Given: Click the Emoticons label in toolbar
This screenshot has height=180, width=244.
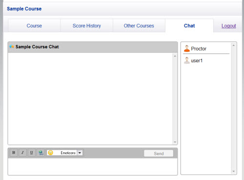Looking at the screenshot, I should click(68, 153).
